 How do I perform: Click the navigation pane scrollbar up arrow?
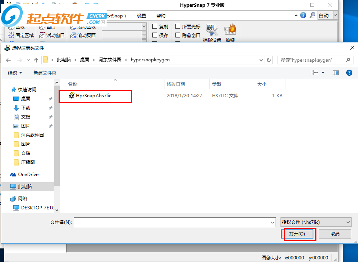click(57, 83)
